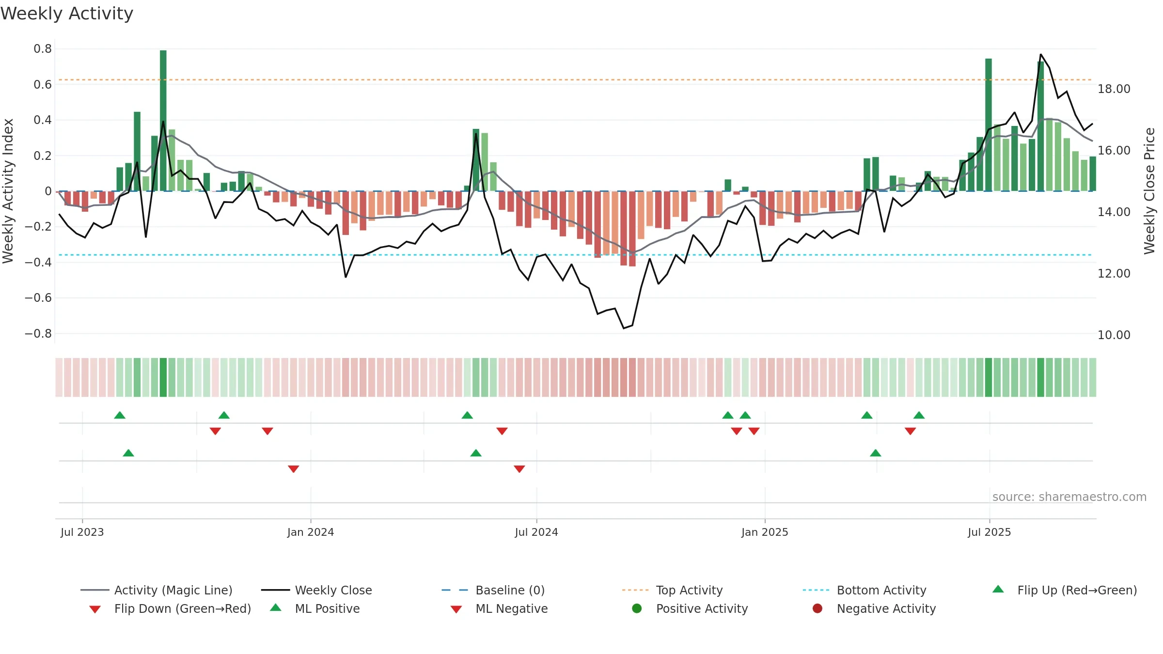Toggle the ML Positive legend entry

coord(315,608)
